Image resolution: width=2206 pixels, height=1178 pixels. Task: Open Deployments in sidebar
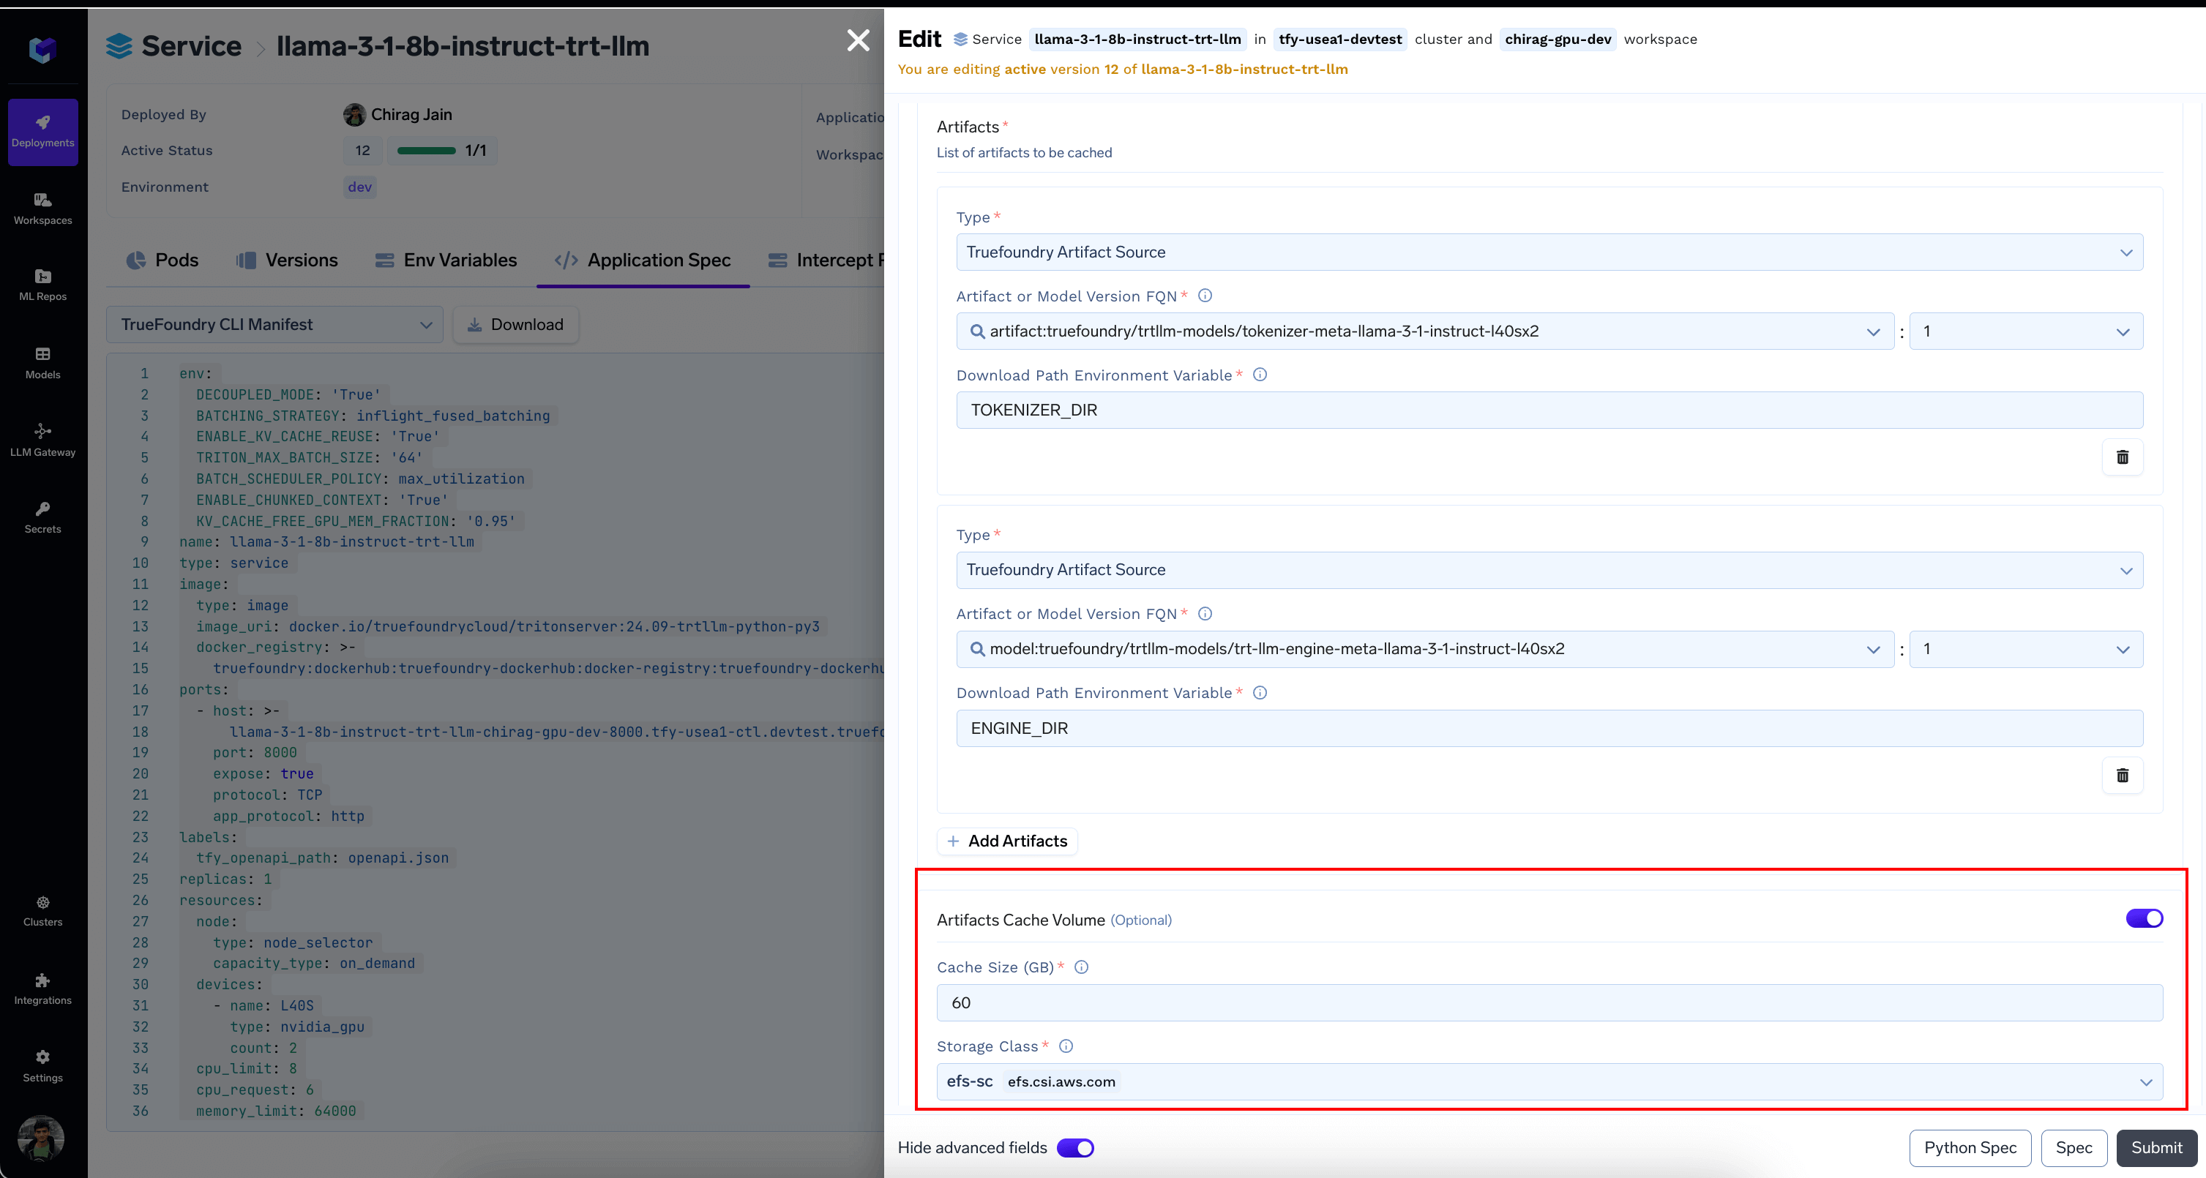[43, 131]
